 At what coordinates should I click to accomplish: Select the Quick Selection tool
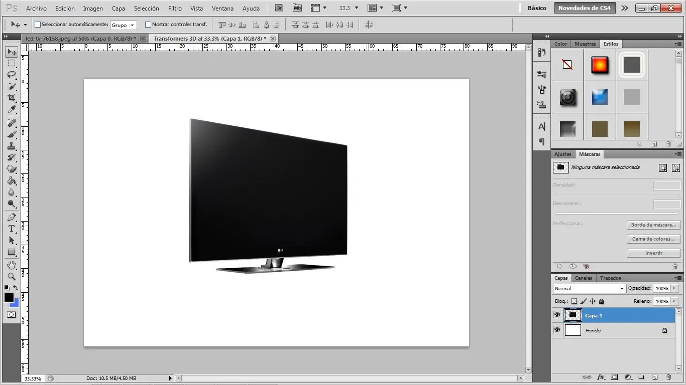point(12,86)
